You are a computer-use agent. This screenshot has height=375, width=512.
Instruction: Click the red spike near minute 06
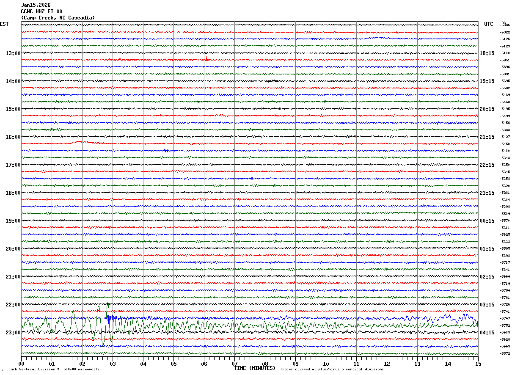point(206,59)
